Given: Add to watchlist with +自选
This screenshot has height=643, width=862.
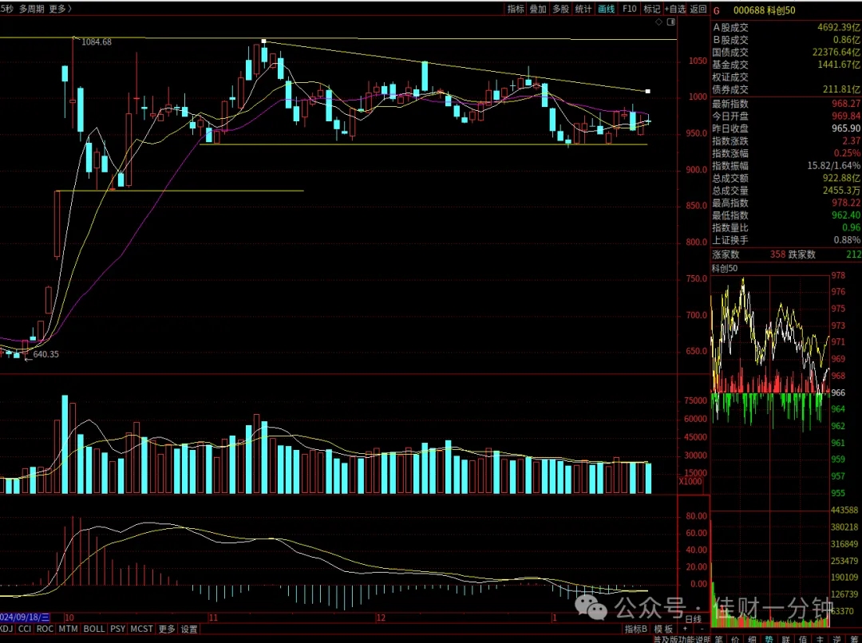Looking at the screenshot, I should tap(675, 9).
